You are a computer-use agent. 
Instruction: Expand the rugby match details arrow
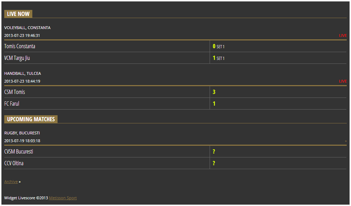point(346,141)
